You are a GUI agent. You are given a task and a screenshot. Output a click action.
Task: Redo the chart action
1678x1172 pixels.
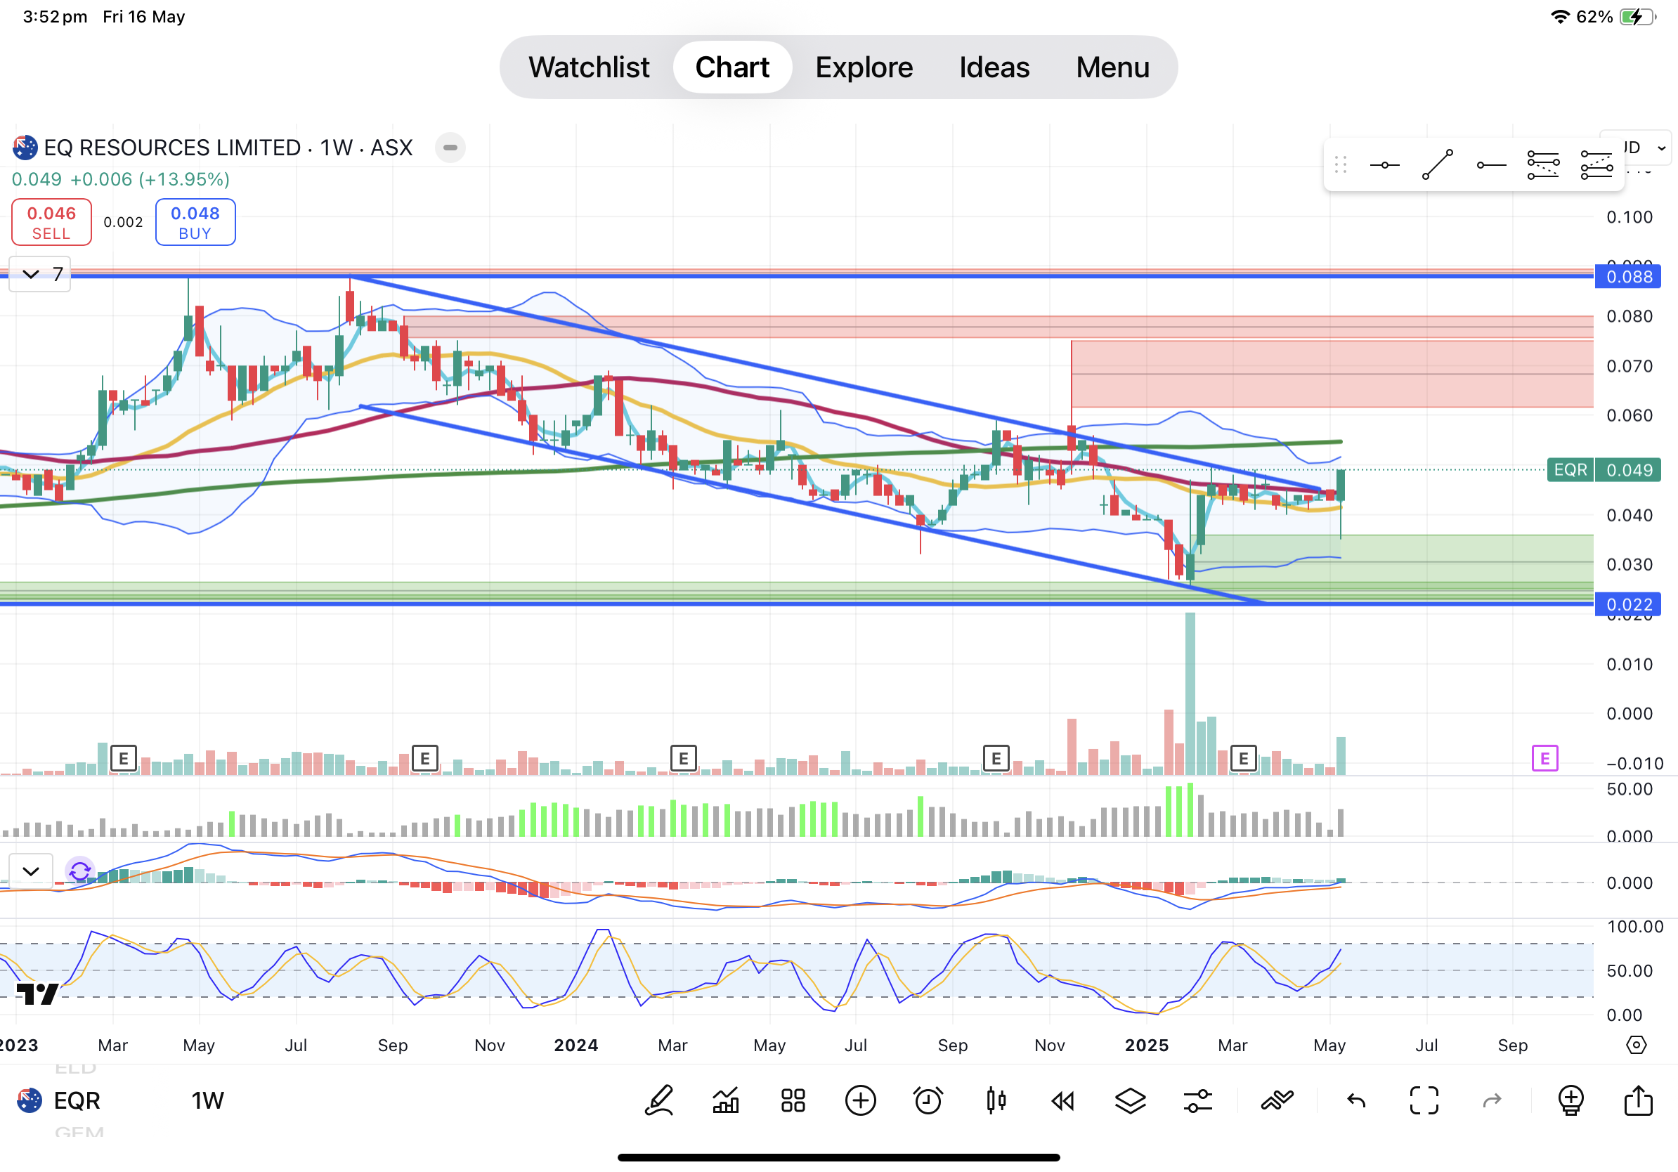[1492, 1100]
